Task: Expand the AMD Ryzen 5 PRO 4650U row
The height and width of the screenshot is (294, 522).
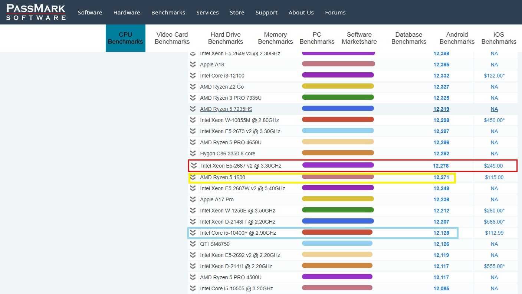Action: pyautogui.click(x=193, y=142)
